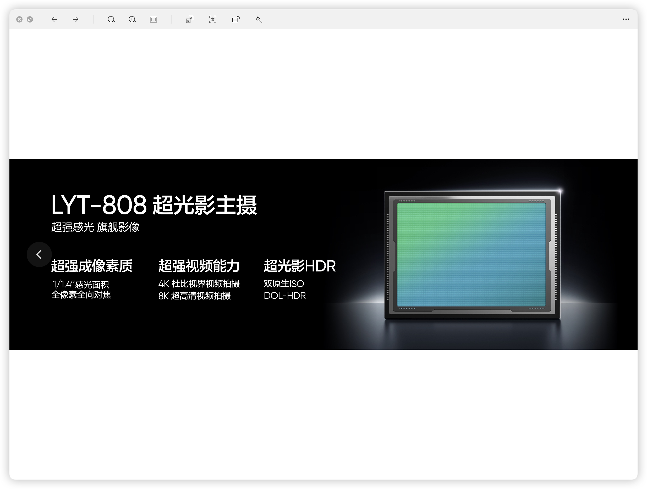The width and height of the screenshot is (647, 489).
Task: Click the "超强视频能力" heading
Action: pyautogui.click(x=199, y=266)
